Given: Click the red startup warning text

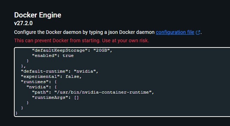Looking at the screenshot, I should [x=82, y=40].
